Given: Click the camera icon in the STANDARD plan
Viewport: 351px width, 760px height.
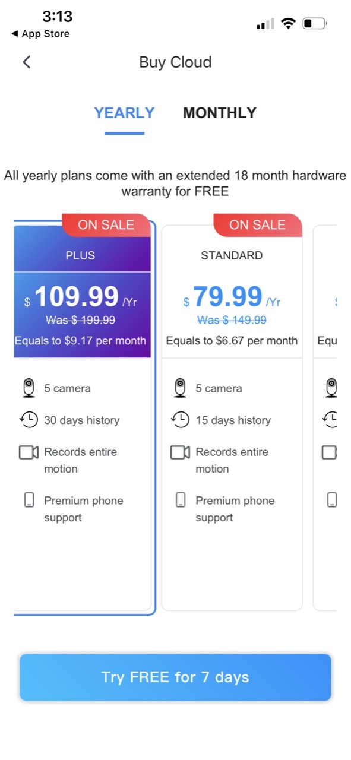Looking at the screenshot, I should point(179,388).
